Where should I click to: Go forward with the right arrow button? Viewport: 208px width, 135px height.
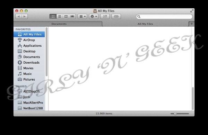click(x=25, y=16)
